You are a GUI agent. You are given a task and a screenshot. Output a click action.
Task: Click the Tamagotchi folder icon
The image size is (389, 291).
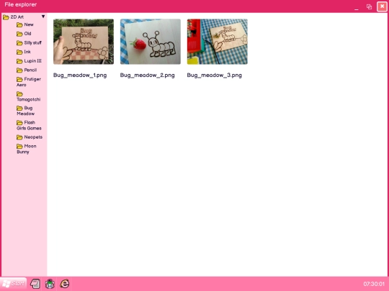[x=19, y=94]
